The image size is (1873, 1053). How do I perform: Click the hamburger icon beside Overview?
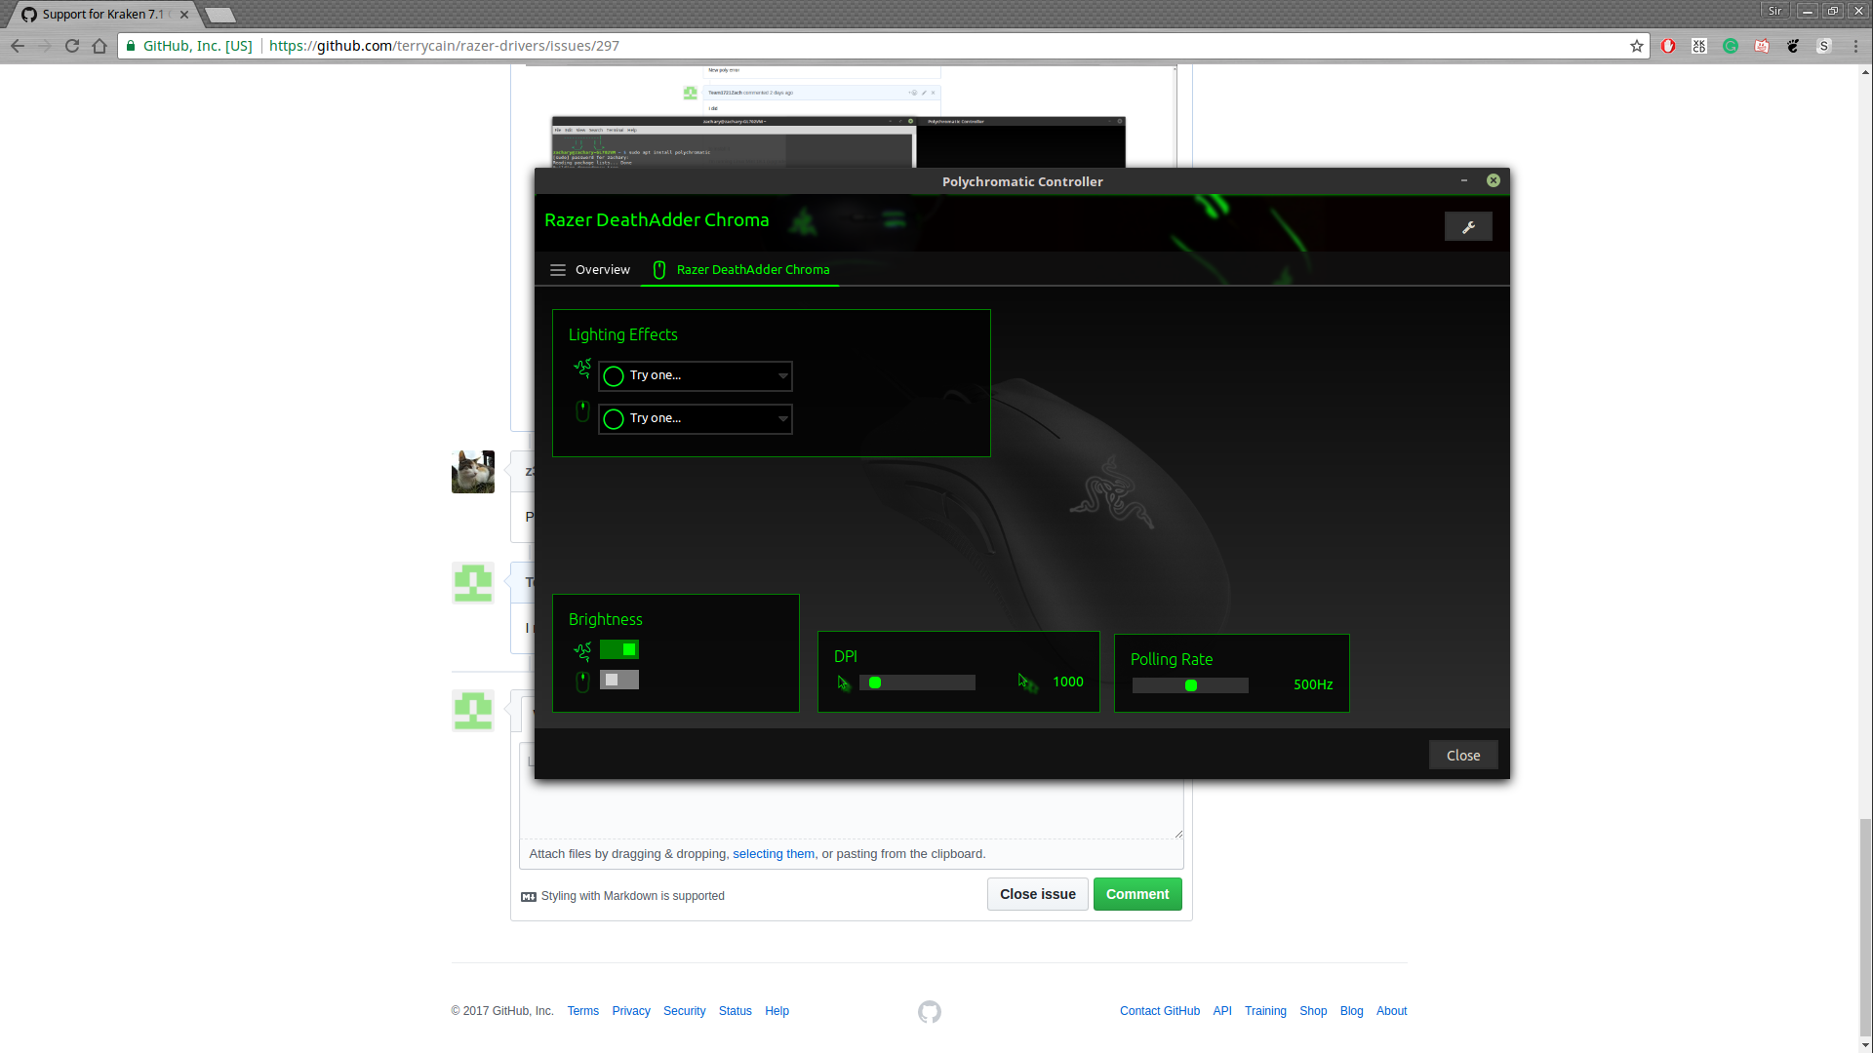pos(558,270)
